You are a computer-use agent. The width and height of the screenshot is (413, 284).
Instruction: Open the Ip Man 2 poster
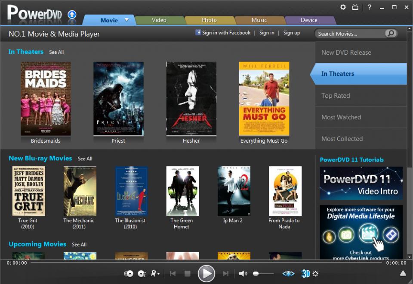(x=234, y=191)
